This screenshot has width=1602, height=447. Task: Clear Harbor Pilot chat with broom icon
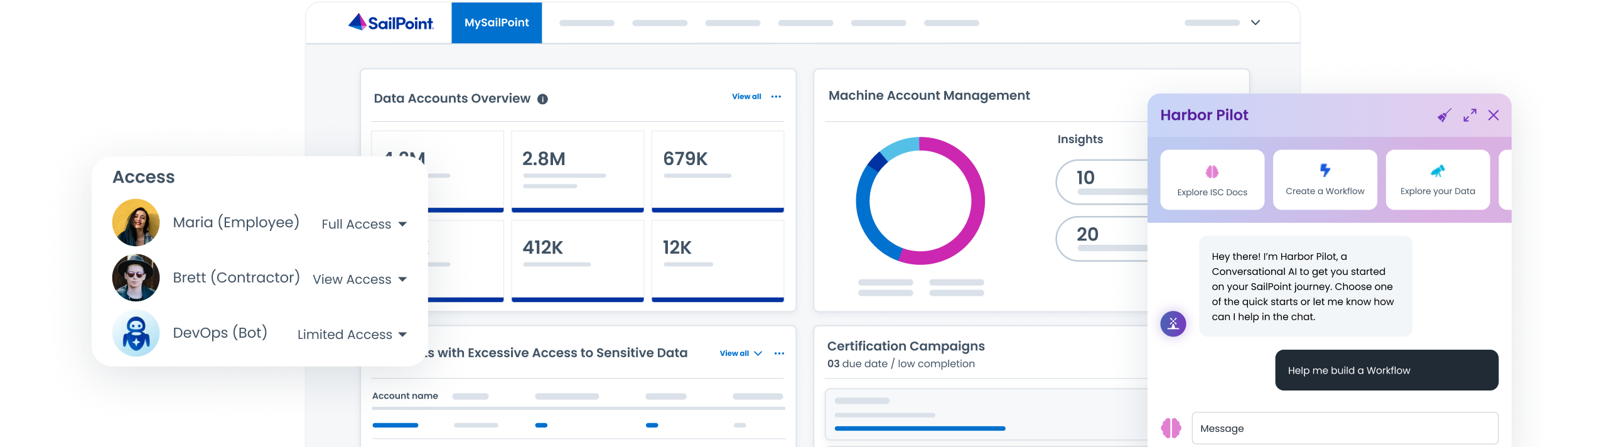[x=1444, y=116]
